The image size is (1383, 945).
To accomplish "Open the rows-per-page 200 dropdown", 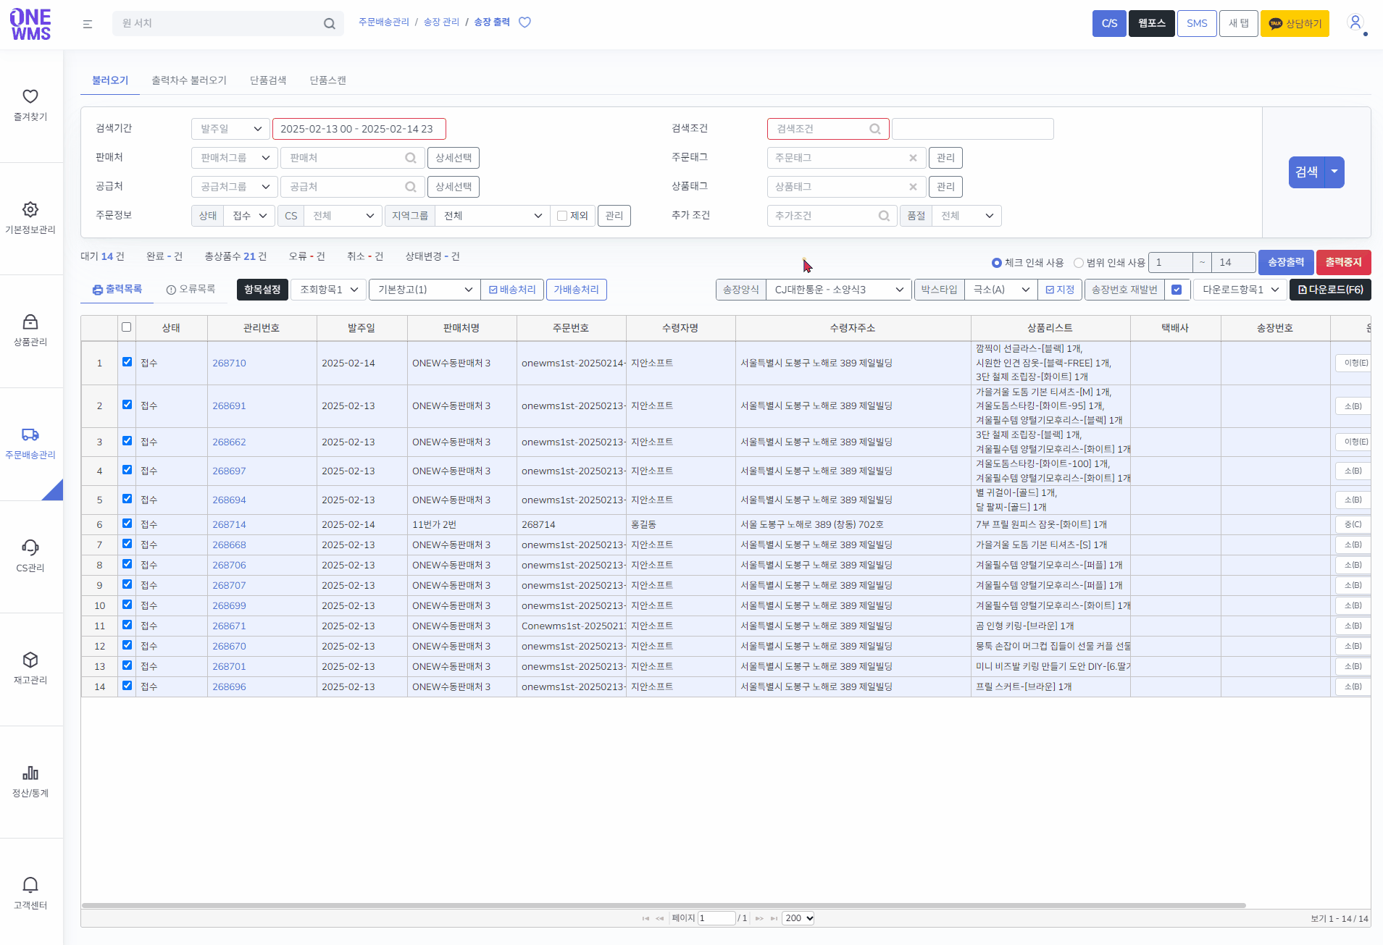I will 799,918.
